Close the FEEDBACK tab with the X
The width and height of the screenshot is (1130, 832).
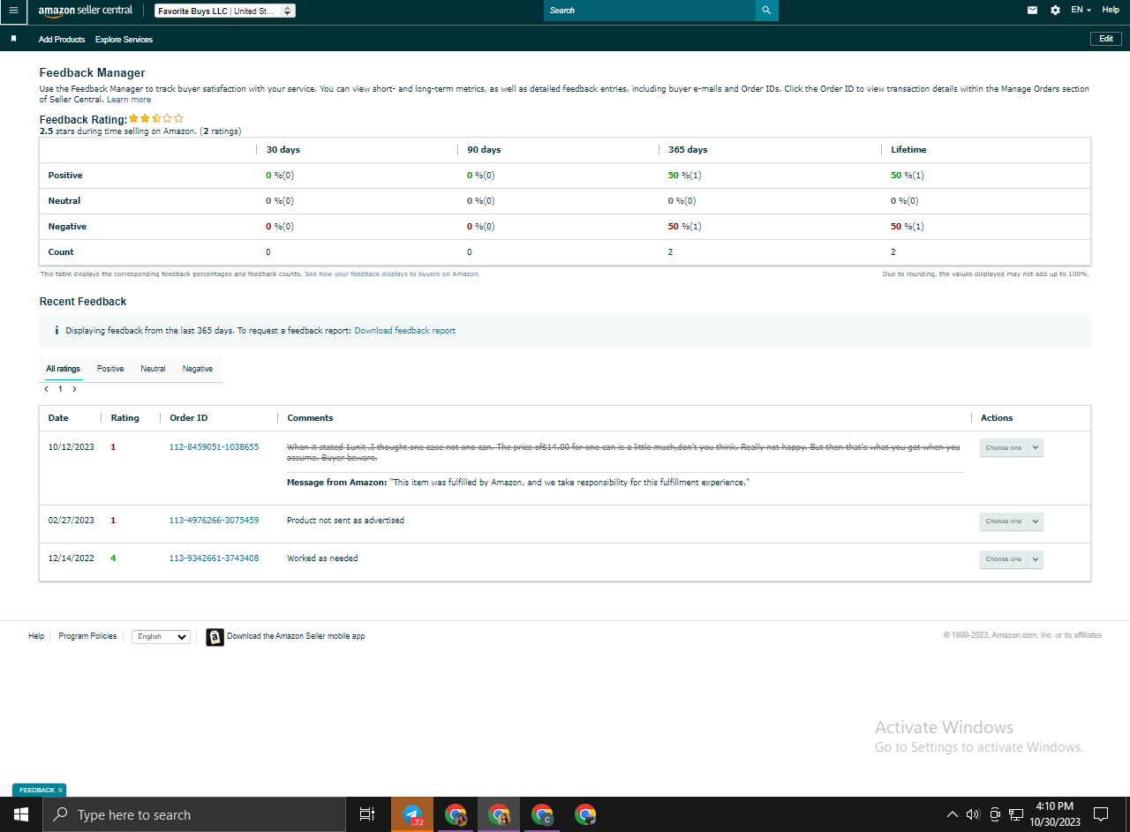coord(60,790)
